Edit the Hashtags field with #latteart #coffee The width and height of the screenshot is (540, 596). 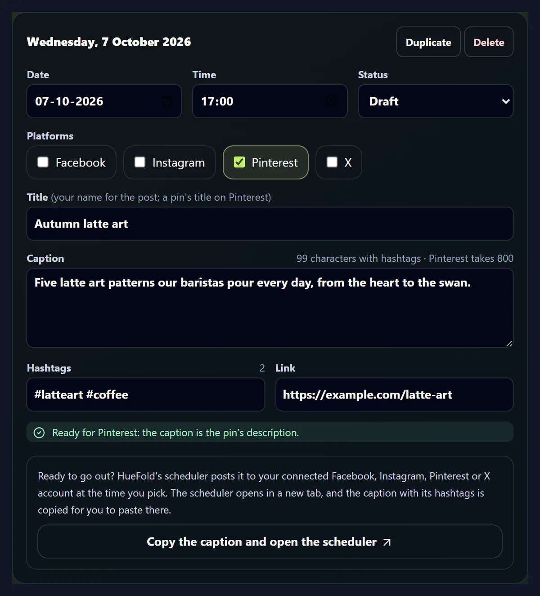click(x=146, y=394)
